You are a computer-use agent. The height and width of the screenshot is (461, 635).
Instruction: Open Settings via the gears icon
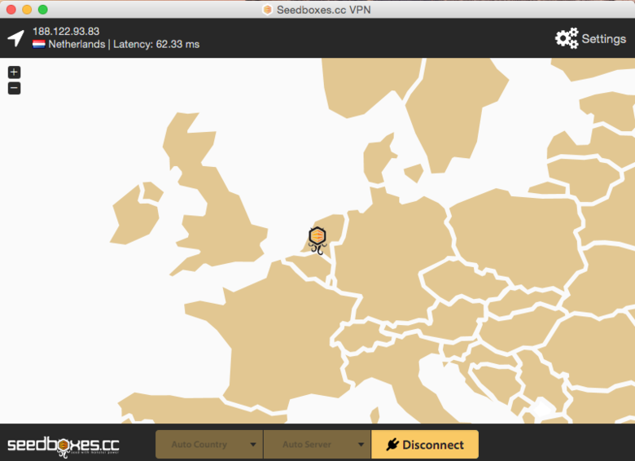click(567, 38)
